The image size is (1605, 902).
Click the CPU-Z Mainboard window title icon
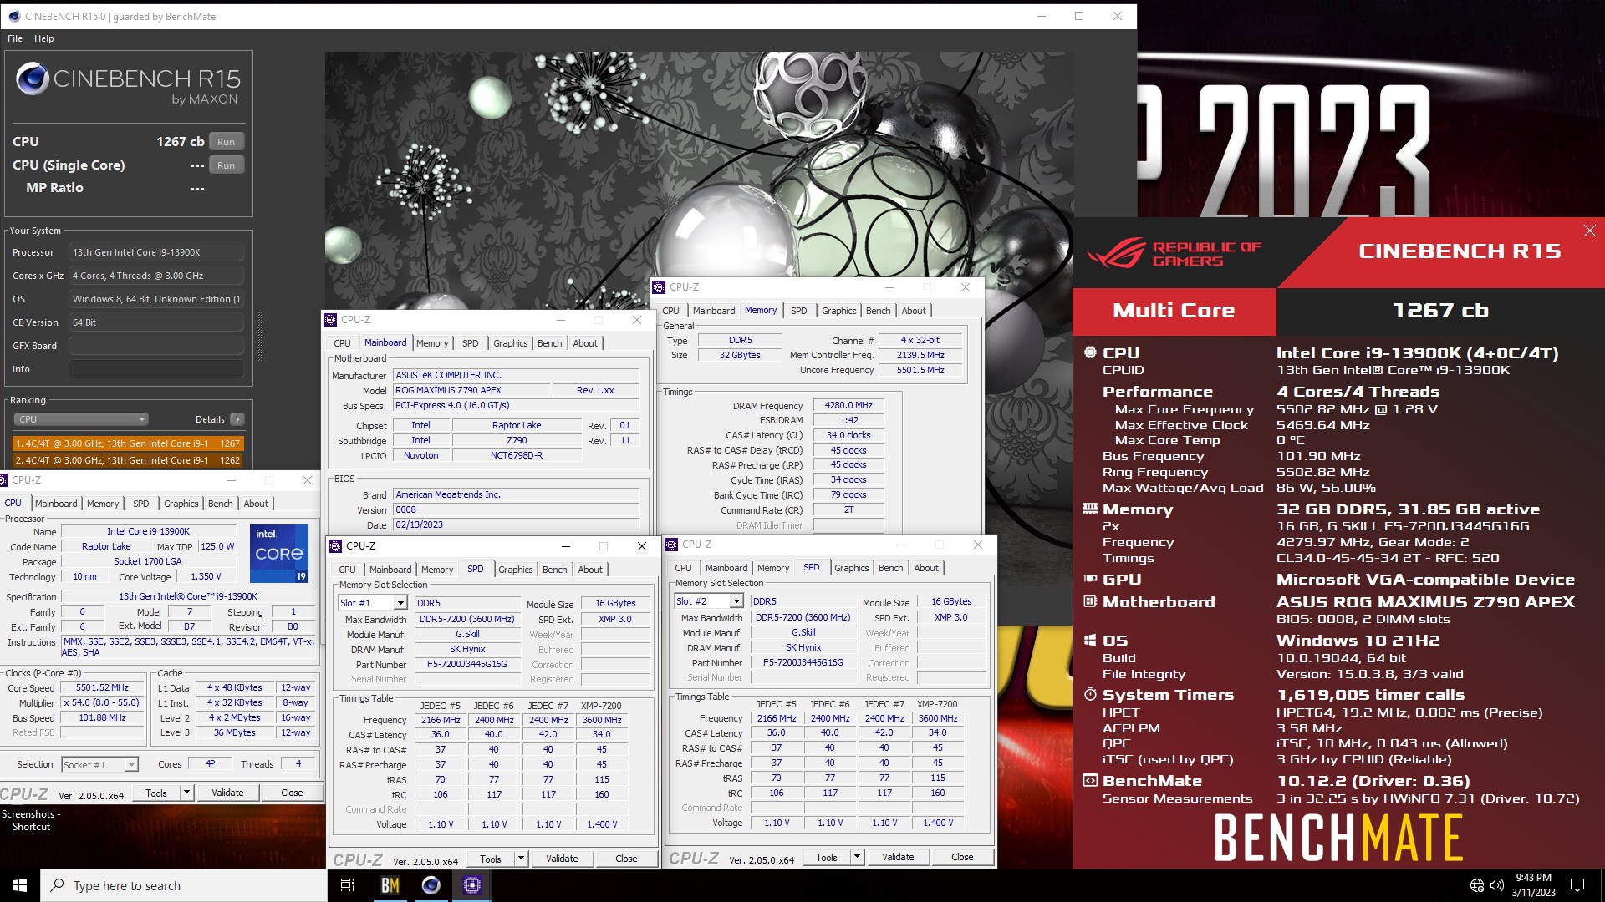[x=331, y=320]
